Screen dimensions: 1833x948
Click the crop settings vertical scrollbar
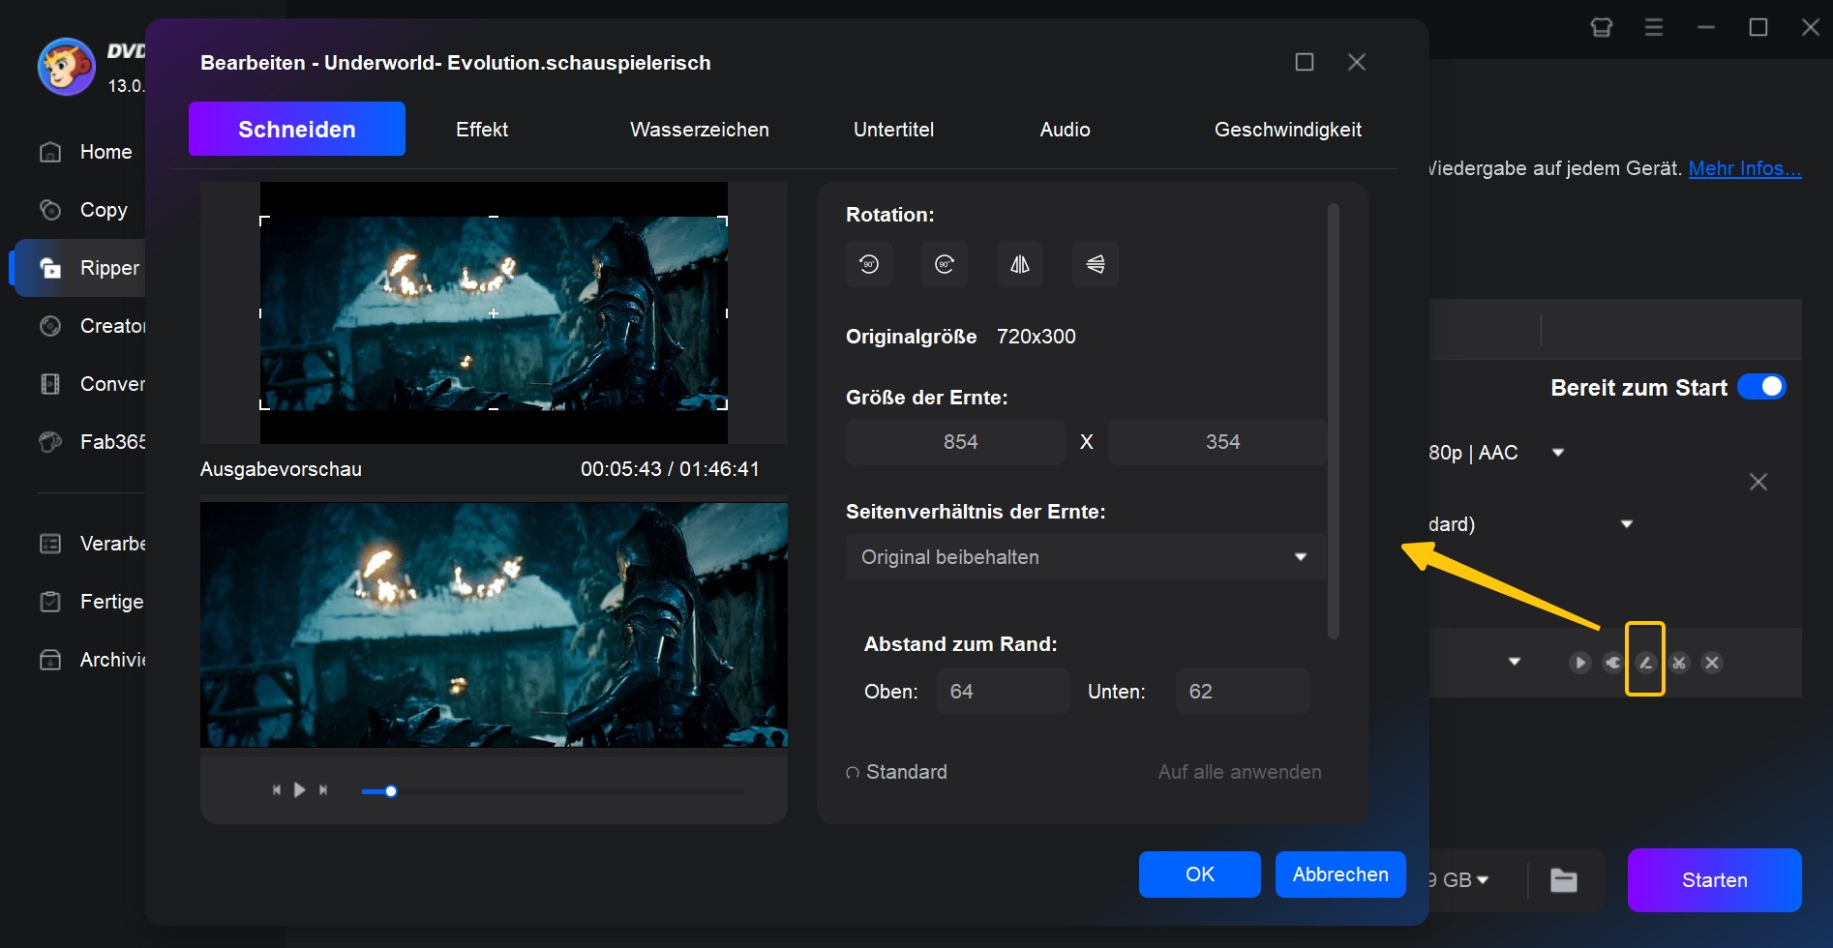pos(1334,422)
